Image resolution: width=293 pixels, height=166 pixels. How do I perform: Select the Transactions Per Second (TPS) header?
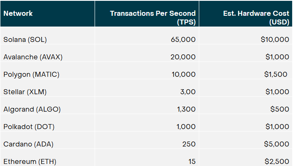coord(153,18)
